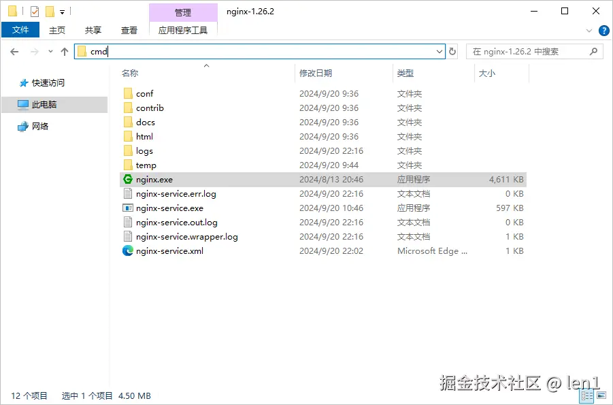Expand the address bar history dropdown
This screenshot has height=405, width=613.
(440, 51)
